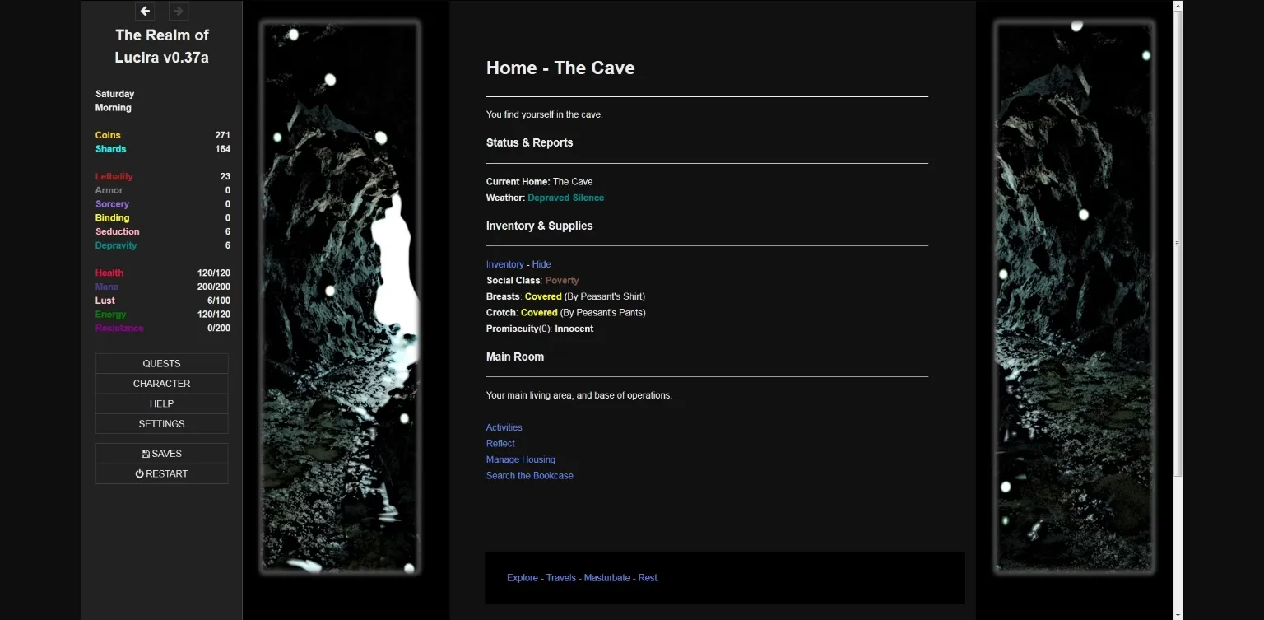Open the Saves menu with floppy disk icon
Viewport: 1264px width, 620px height.
pyautogui.click(x=161, y=454)
